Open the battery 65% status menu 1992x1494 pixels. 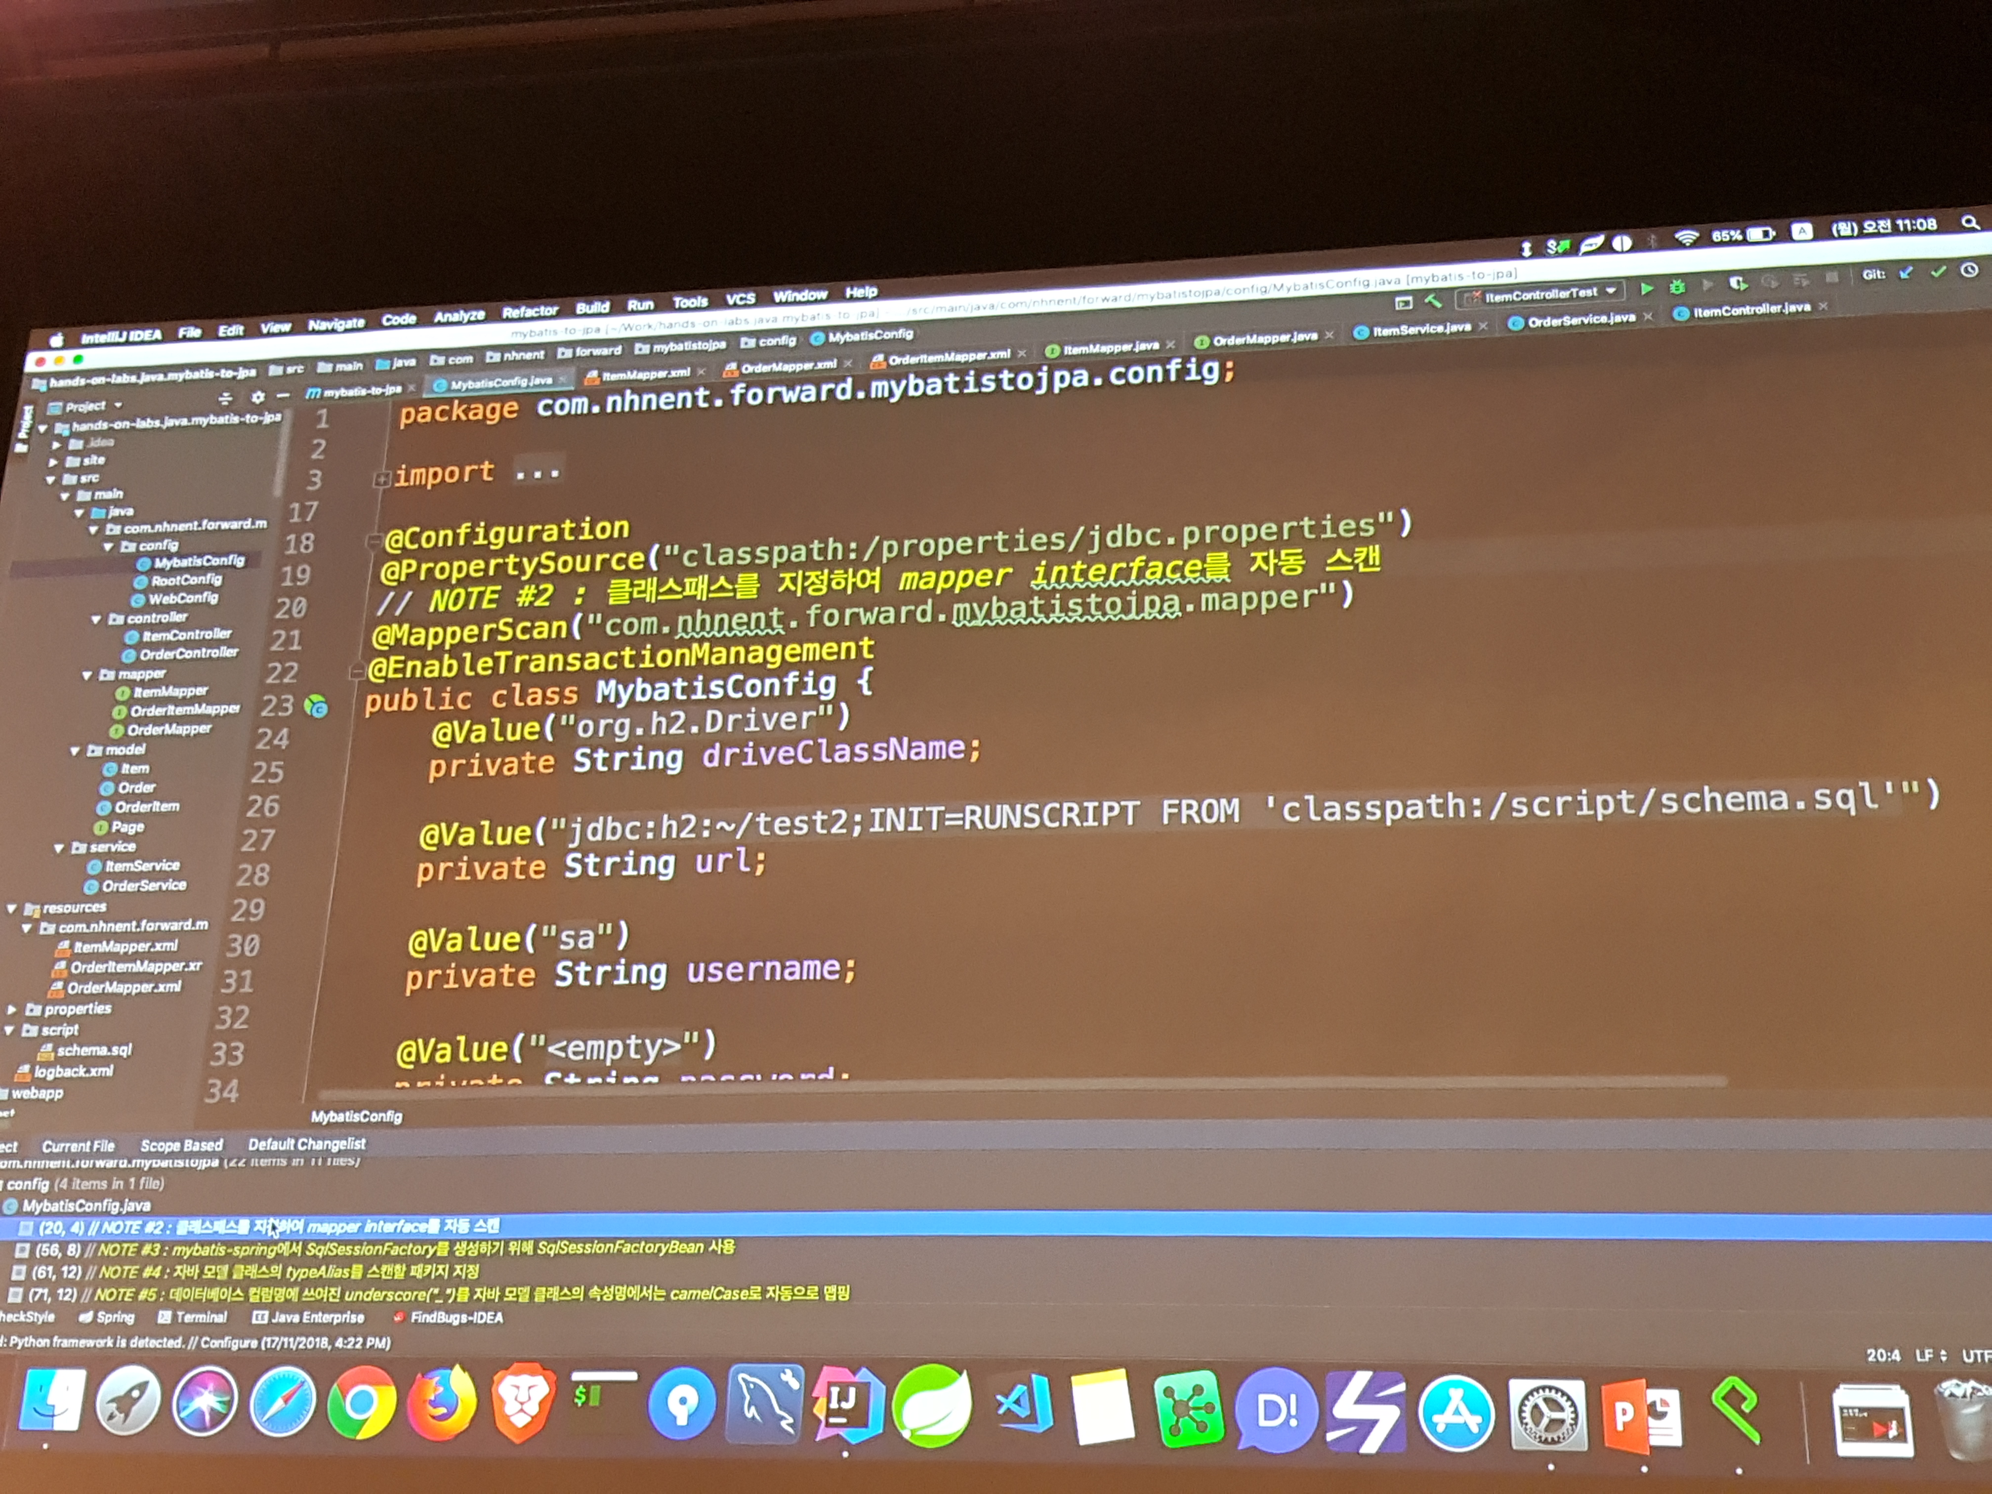coord(1743,235)
